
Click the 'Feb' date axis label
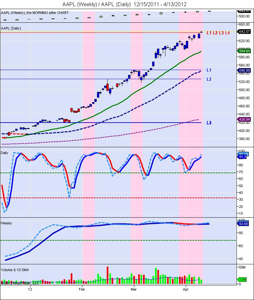pos(82,289)
